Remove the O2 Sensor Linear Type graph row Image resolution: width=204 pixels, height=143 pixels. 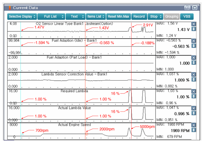[x=194, y=24]
